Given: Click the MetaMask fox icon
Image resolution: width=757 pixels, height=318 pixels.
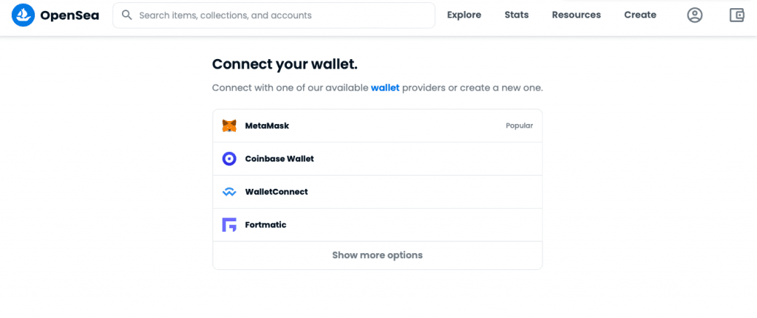Looking at the screenshot, I should pyautogui.click(x=229, y=125).
